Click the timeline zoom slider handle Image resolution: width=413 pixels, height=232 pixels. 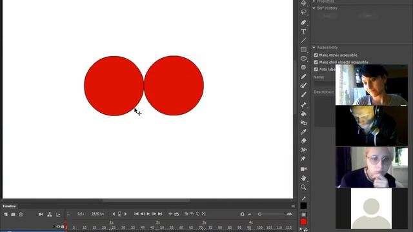coord(259,214)
